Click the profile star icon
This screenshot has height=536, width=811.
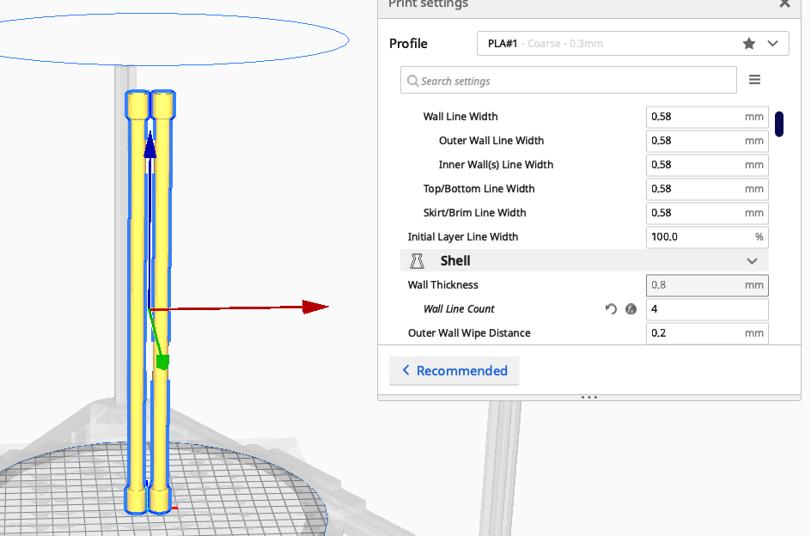(x=748, y=44)
